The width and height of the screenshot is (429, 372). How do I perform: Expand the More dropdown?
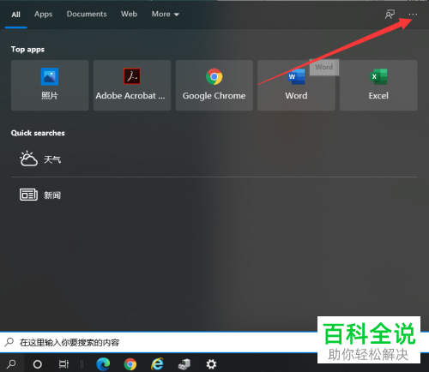pyautogui.click(x=166, y=14)
